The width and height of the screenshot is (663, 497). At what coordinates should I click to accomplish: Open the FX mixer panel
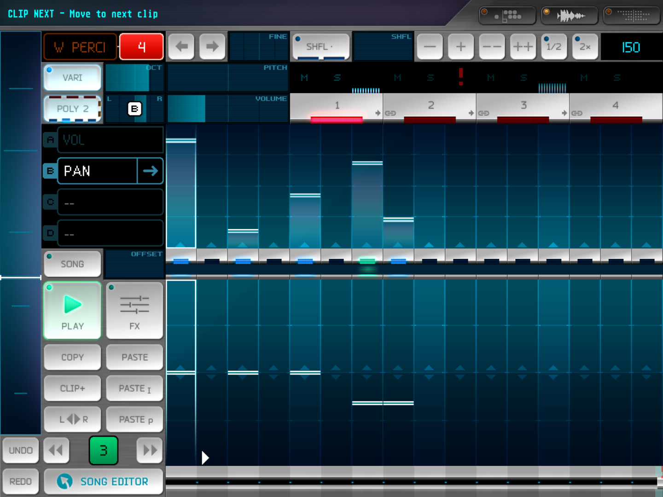[x=134, y=311]
